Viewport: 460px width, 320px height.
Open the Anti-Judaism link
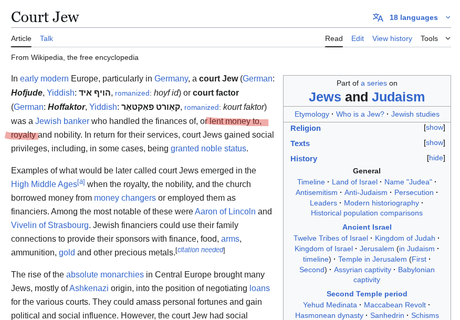pos(366,193)
